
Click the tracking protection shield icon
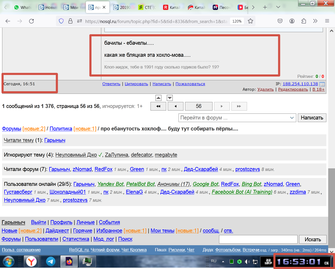click(x=61, y=21)
